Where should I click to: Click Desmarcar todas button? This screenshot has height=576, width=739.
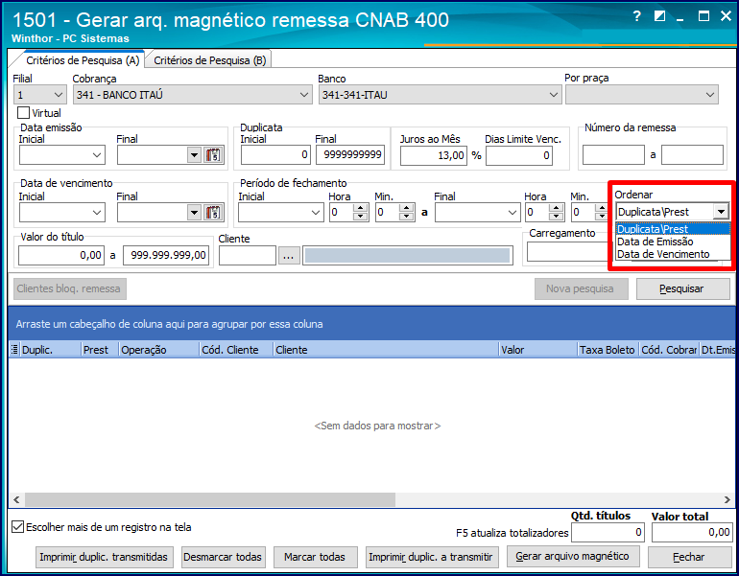223,557
